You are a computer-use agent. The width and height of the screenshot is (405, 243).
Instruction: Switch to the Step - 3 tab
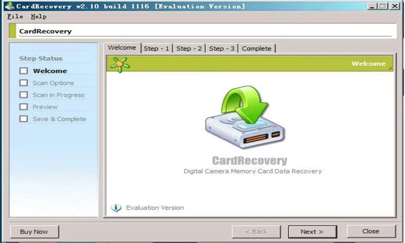[221, 48]
